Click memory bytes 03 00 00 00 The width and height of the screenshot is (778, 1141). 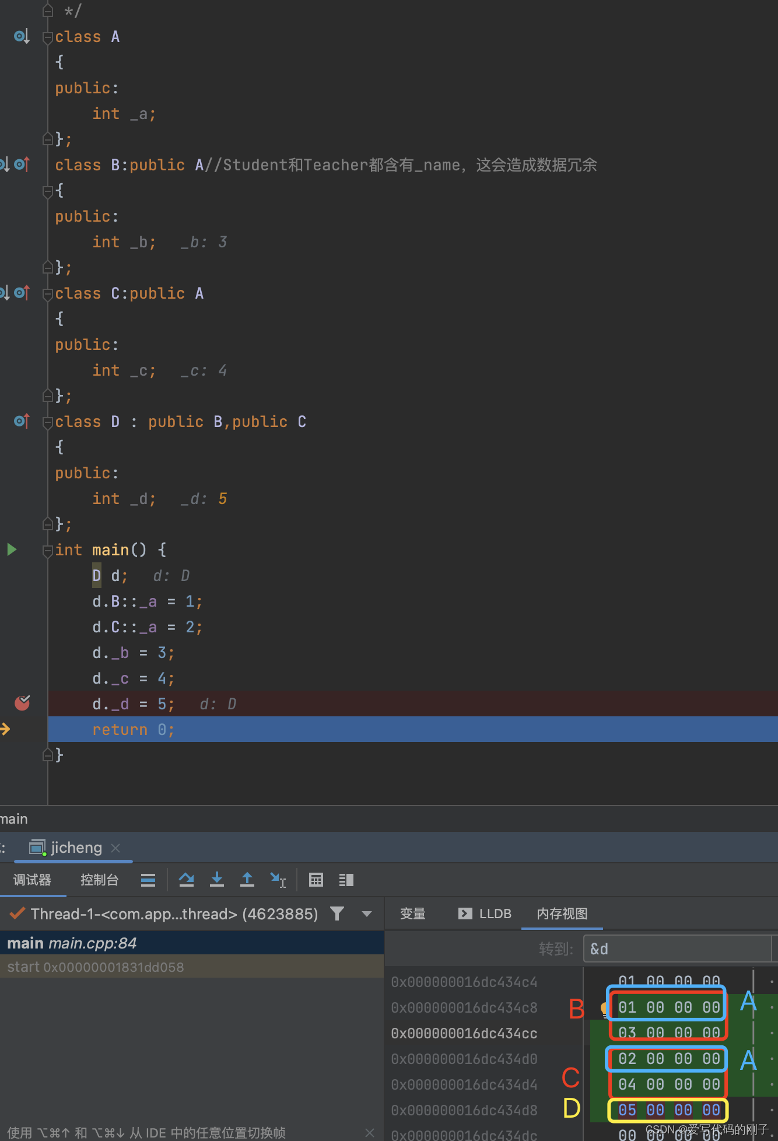669,1033
